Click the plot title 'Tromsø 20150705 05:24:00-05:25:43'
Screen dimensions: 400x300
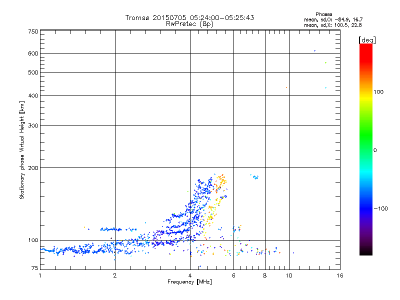click(x=189, y=17)
